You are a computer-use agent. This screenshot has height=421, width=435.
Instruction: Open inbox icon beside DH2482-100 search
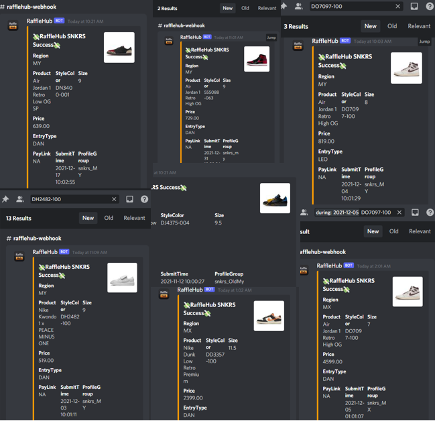[x=129, y=199]
